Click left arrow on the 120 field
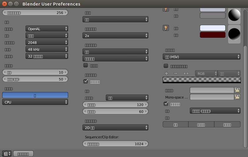The image size is (248, 157). 85,104
